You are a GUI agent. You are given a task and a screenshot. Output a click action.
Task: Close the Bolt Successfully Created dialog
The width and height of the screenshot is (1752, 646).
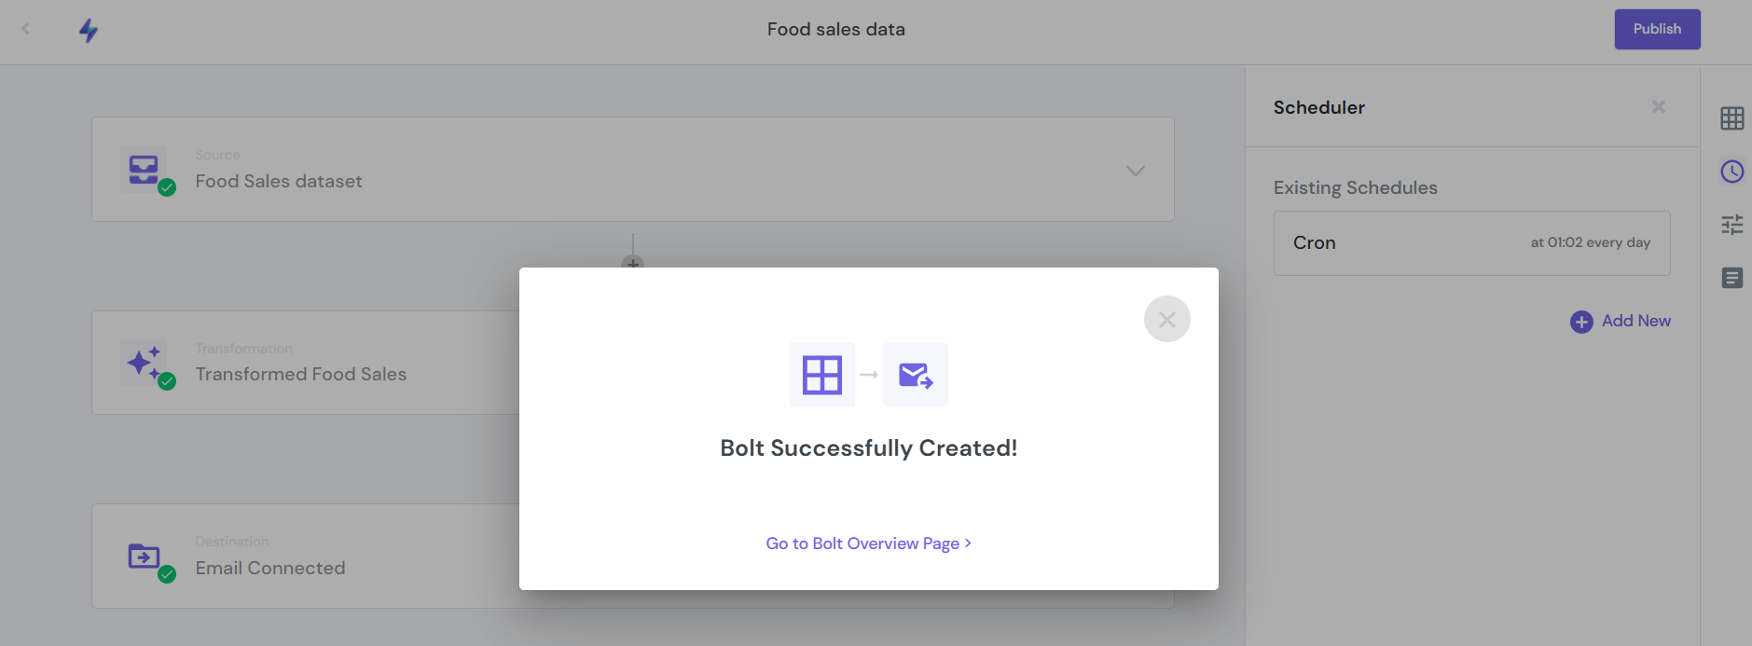[1166, 319]
